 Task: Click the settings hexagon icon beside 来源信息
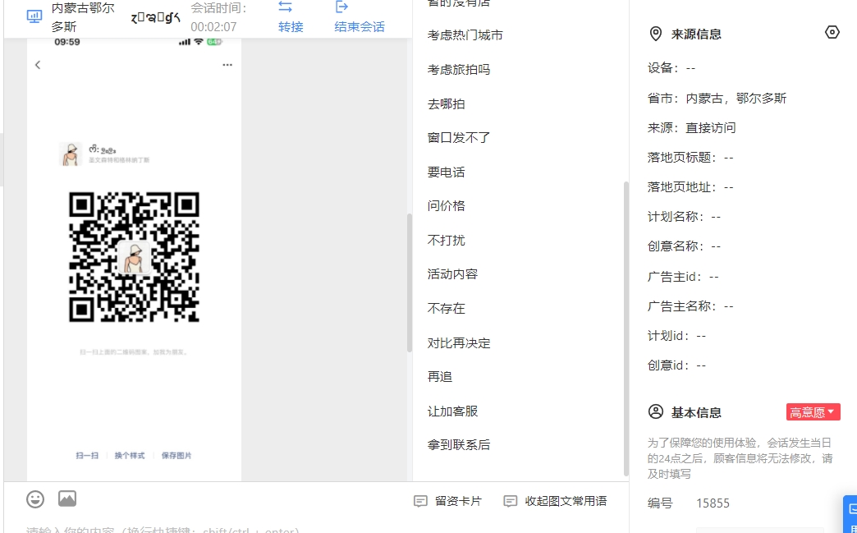click(x=832, y=32)
